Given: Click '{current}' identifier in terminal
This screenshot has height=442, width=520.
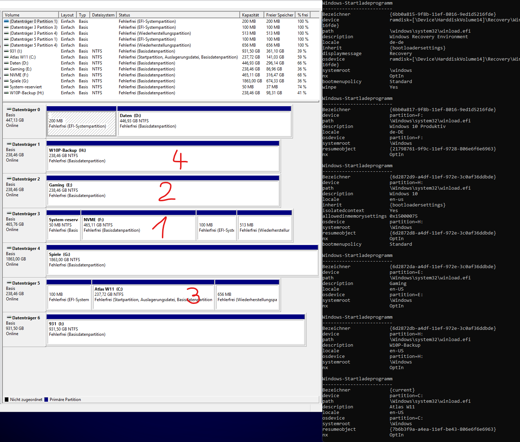Looking at the screenshot, I should click(x=402, y=390).
